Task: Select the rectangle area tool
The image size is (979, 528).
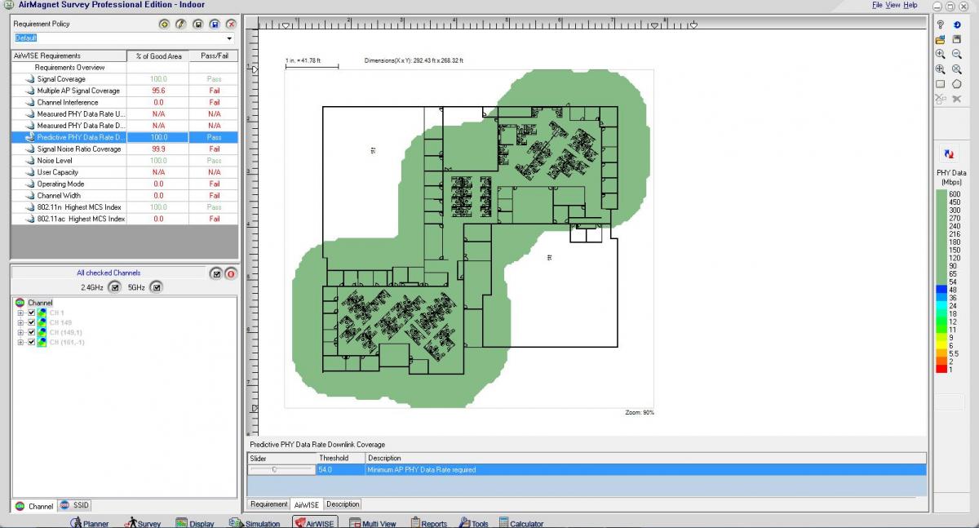Action: [x=941, y=84]
